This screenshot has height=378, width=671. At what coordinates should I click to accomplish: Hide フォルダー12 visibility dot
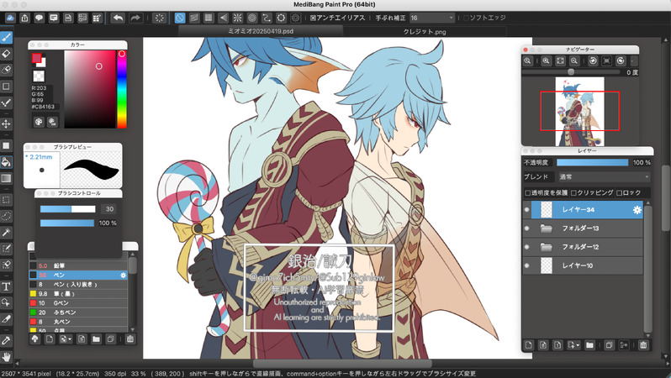(526, 247)
